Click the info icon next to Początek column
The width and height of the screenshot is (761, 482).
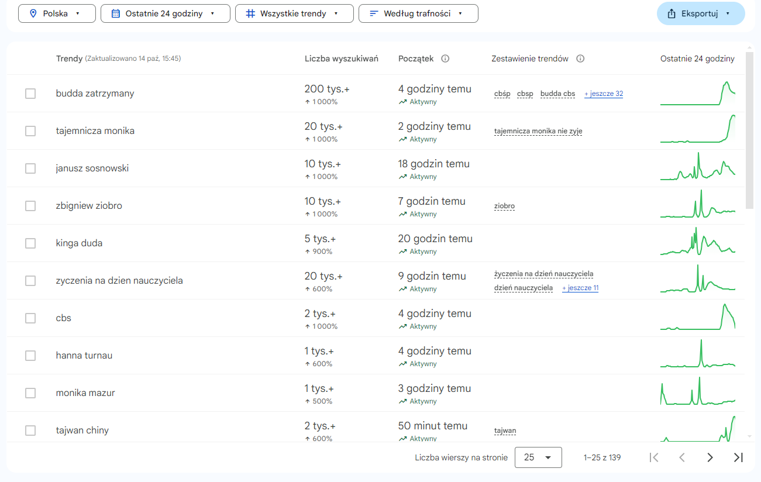tap(445, 58)
